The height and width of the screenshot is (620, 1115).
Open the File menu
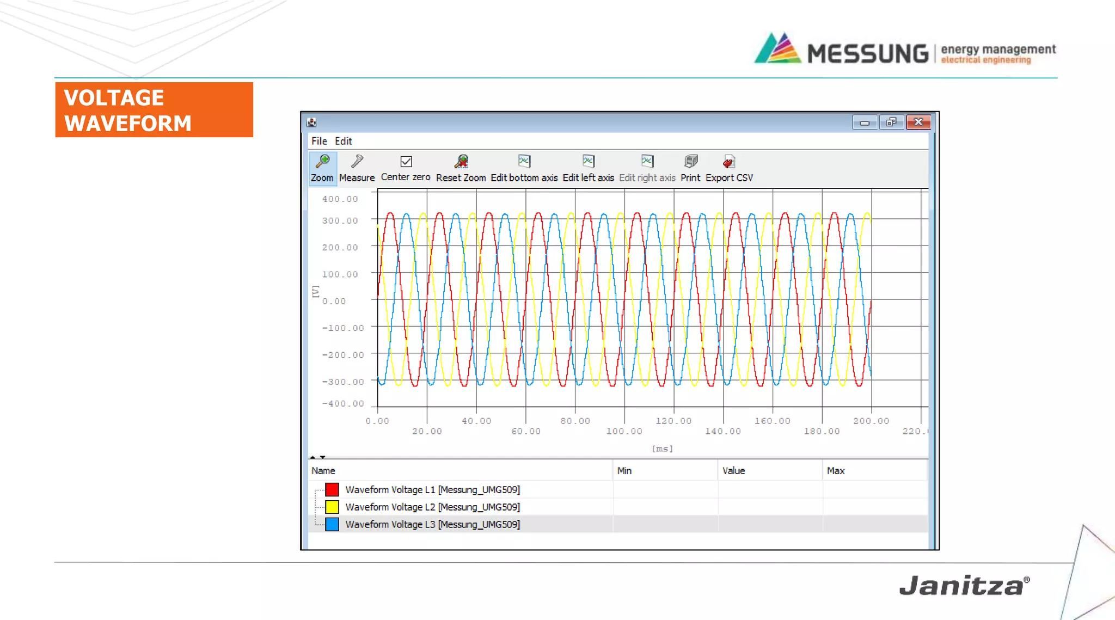(x=319, y=141)
